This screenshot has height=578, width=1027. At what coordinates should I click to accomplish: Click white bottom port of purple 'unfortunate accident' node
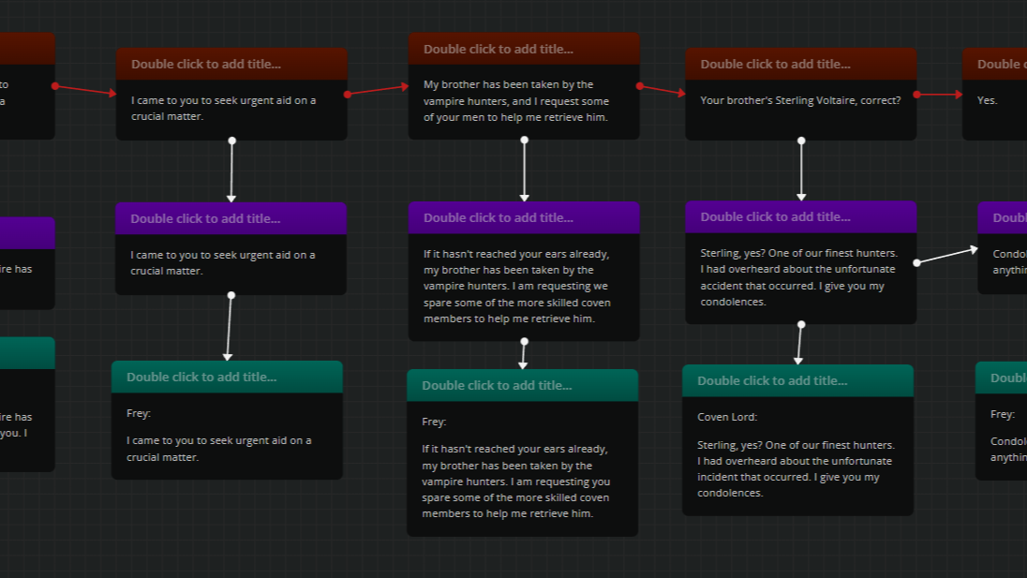(801, 324)
